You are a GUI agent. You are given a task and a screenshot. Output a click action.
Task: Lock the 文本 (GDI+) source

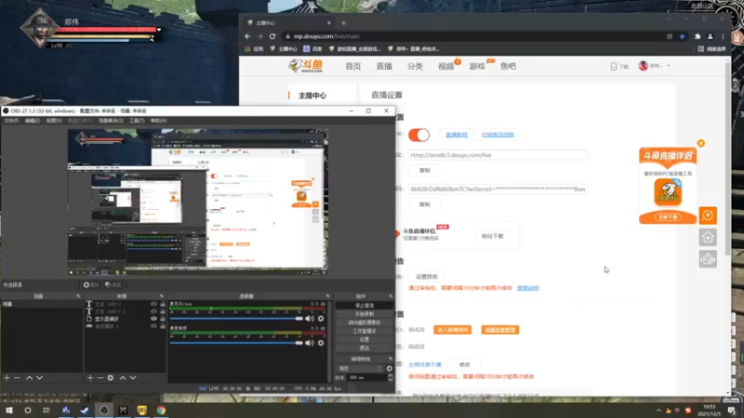(x=162, y=304)
